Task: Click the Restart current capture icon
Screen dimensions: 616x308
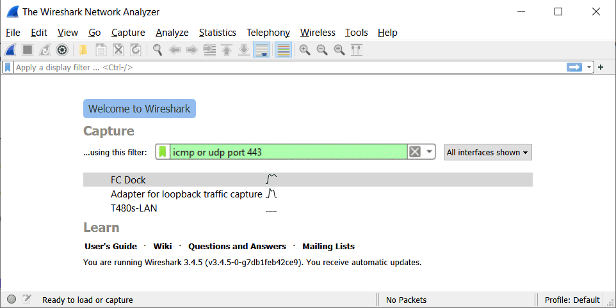Action: (x=45, y=50)
